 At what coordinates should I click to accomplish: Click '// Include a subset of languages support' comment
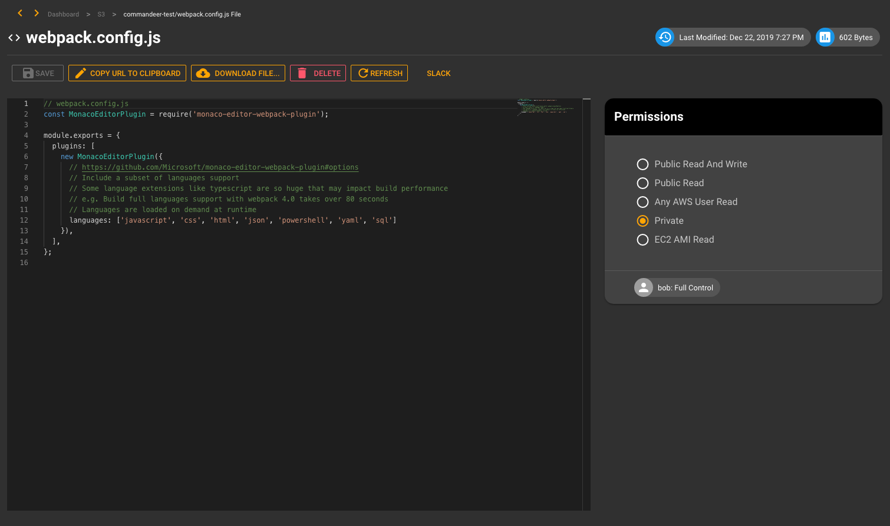point(154,178)
